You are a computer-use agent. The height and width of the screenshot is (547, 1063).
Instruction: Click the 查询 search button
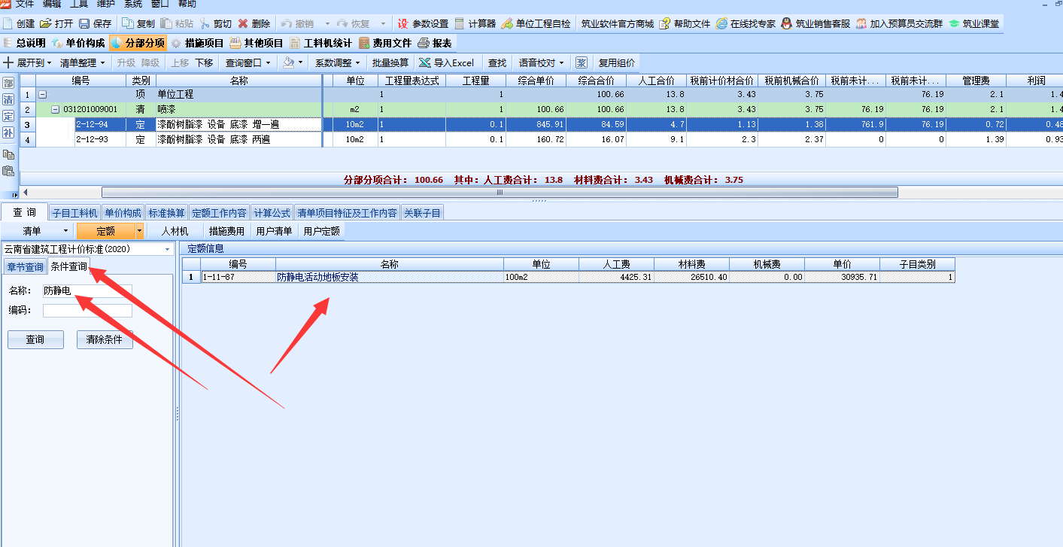[35, 339]
